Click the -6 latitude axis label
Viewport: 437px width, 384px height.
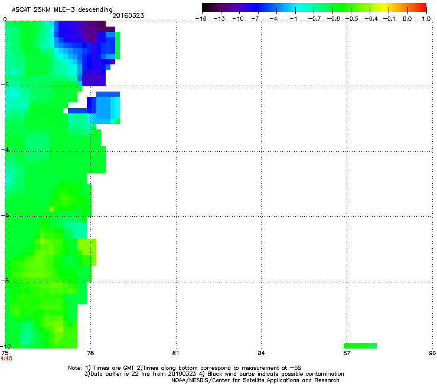click(5, 215)
